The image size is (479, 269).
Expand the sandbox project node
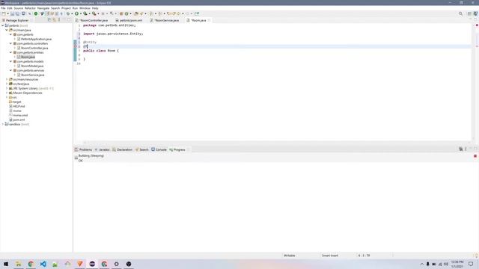coord(3,124)
